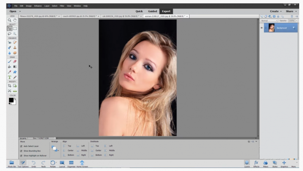
Task: Uncheck Auto Select Layer
Action: [21, 146]
